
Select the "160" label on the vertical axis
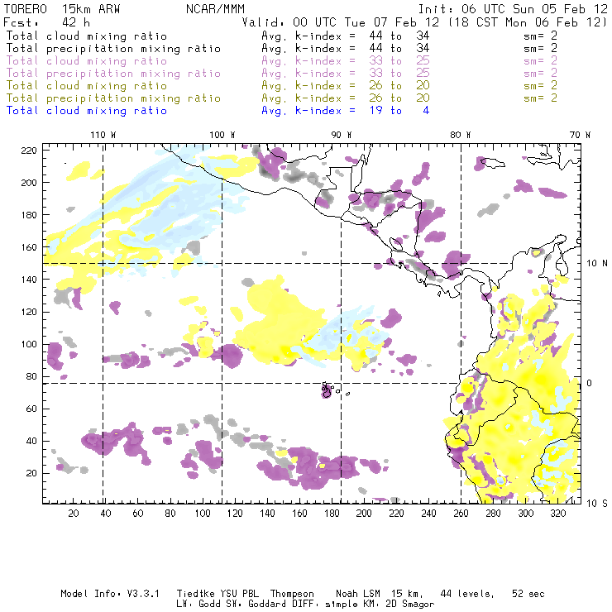coord(29,247)
